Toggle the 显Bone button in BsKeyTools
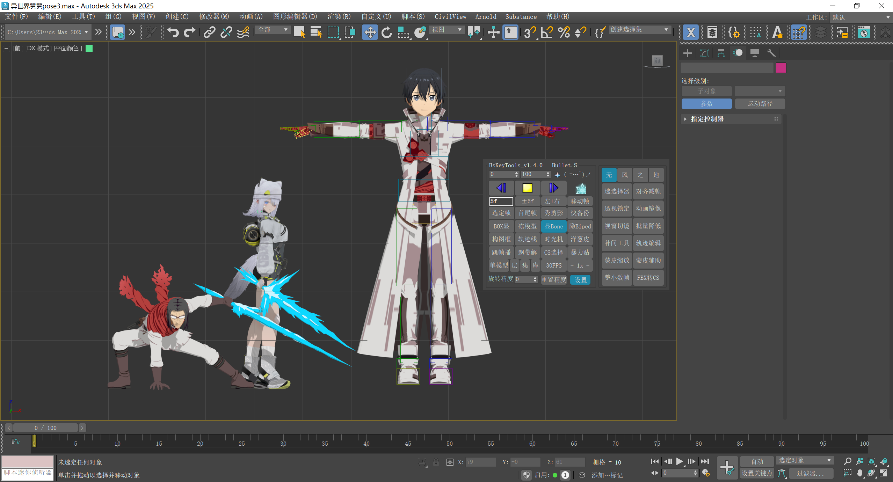This screenshot has height=482, width=893. pos(554,226)
